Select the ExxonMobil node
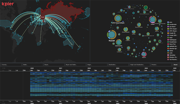This screenshot has height=104, width=180. click(133, 32)
